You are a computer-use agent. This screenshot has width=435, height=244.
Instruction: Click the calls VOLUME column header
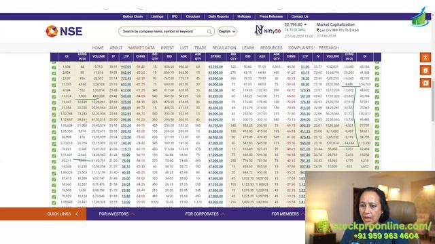99,56
